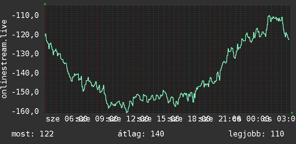Click the chart line's peak near -110
Screen dimensions: 296x144
(269, 16)
